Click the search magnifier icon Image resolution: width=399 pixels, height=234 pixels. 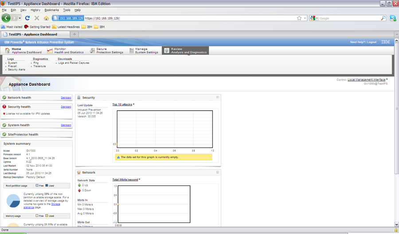tap(383, 18)
